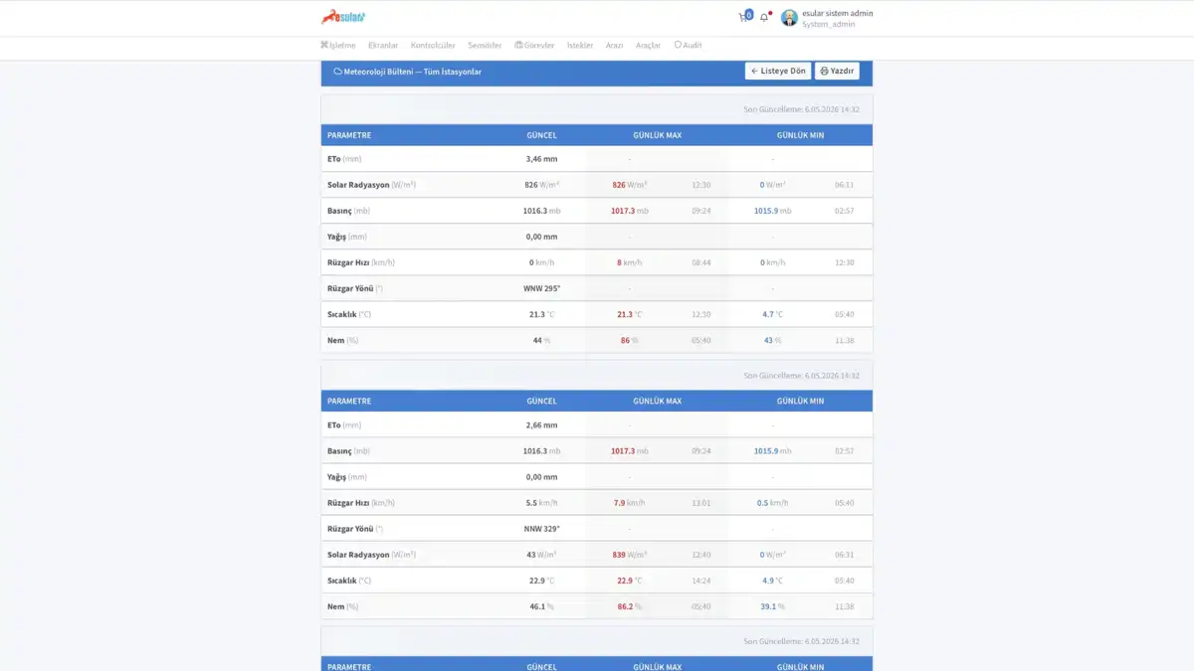This screenshot has width=1194, height=671.
Task: Click the printer icon on Yazdır
Action: pos(824,72)
